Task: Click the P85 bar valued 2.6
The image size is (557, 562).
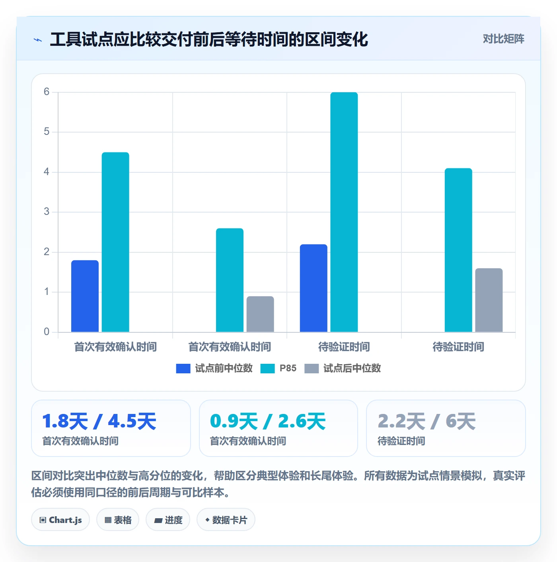Action: pyautogui.click(x=230, y=280)
